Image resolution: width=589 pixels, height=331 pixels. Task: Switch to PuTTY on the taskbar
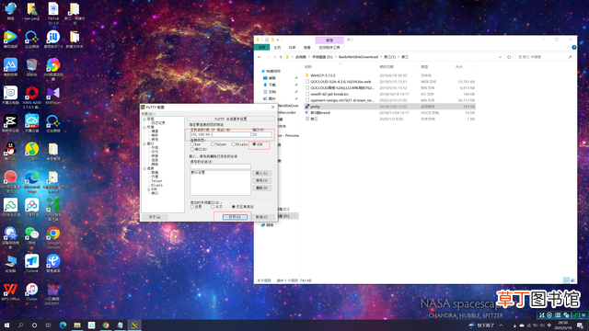(134, 325)
